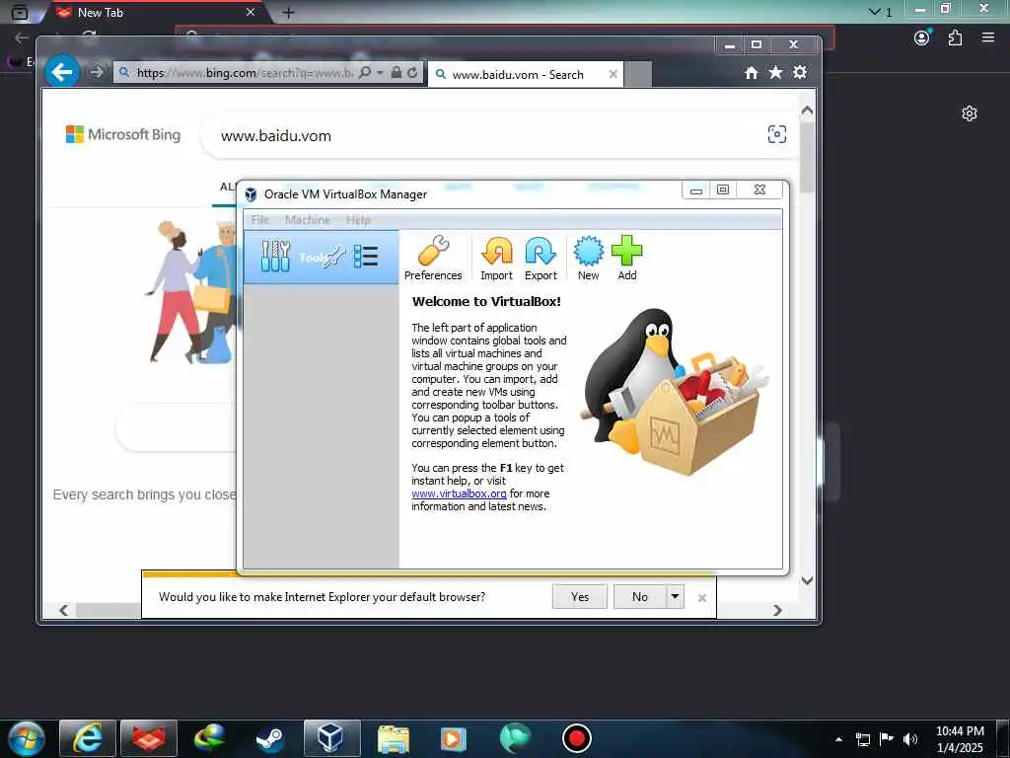Viewport: 1010px width, 758px height.
Task: Expand the No button dropdown arrow
Action: (x=675, y=597)
